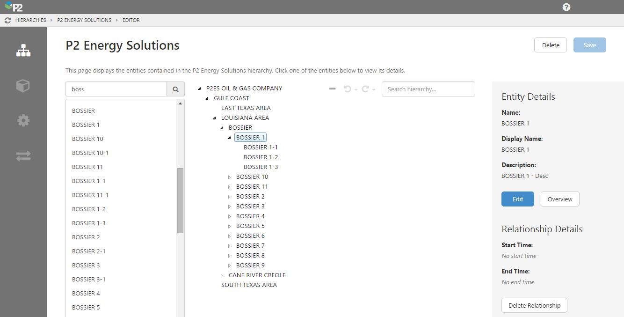Click the blue Edit button
This screenshot has width=624, height=317.
click(x=517, y=199)
